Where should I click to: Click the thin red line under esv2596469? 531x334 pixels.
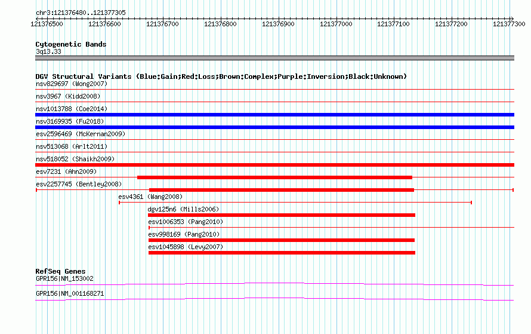click(274, 139)
